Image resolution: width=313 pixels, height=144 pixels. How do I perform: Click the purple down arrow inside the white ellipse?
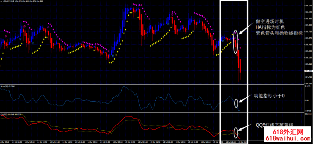pos(235,38)
